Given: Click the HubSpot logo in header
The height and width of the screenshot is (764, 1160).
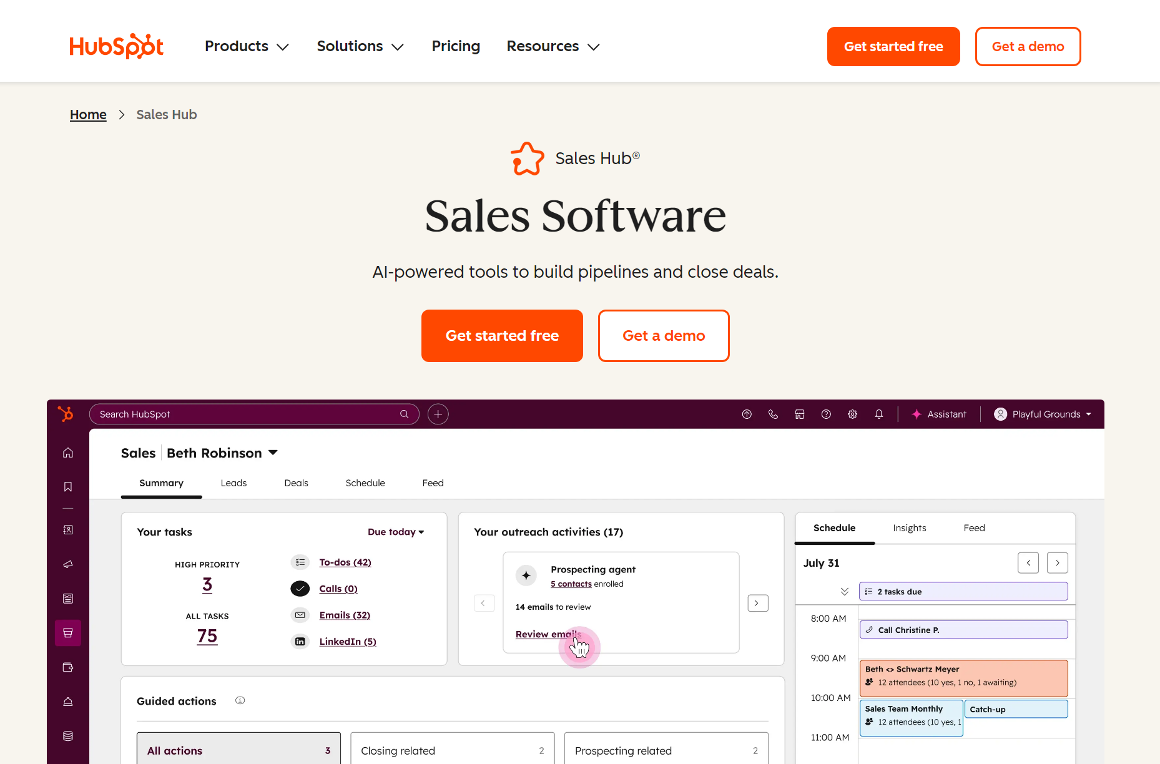Looking at the screenshot, I should coord(116,46).
